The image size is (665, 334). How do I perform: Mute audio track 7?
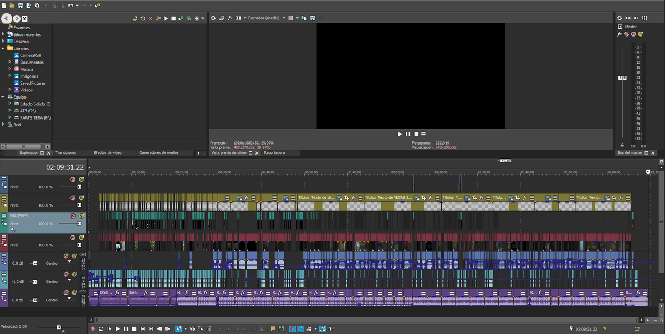[x=66, y=292]
